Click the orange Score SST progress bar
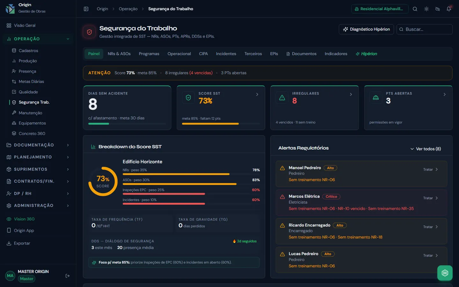Viewport: 459px width, 287px height. click(x=221, y=124)
